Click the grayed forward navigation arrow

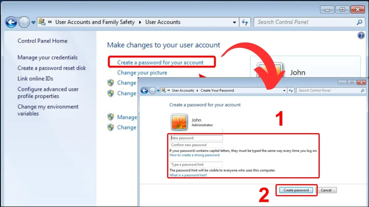pos(24,22)
